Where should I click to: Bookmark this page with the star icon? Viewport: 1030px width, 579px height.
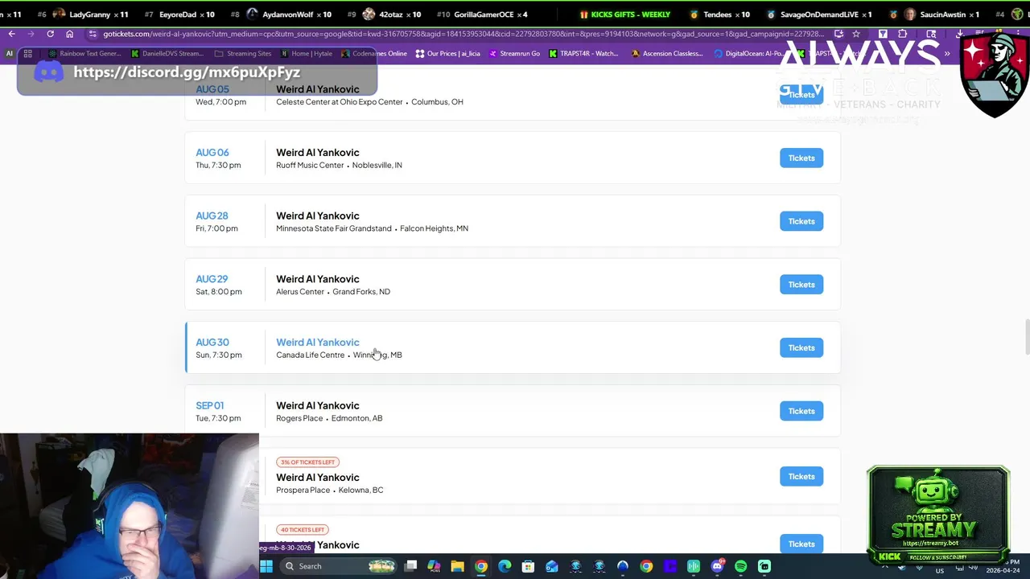[x=855, y=34]
